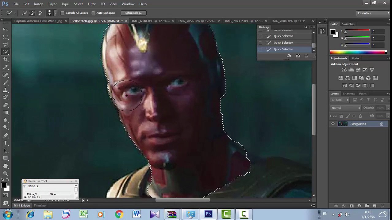Hide the Background layer visibility eye
392x220 pixels.
pos(333,124)
